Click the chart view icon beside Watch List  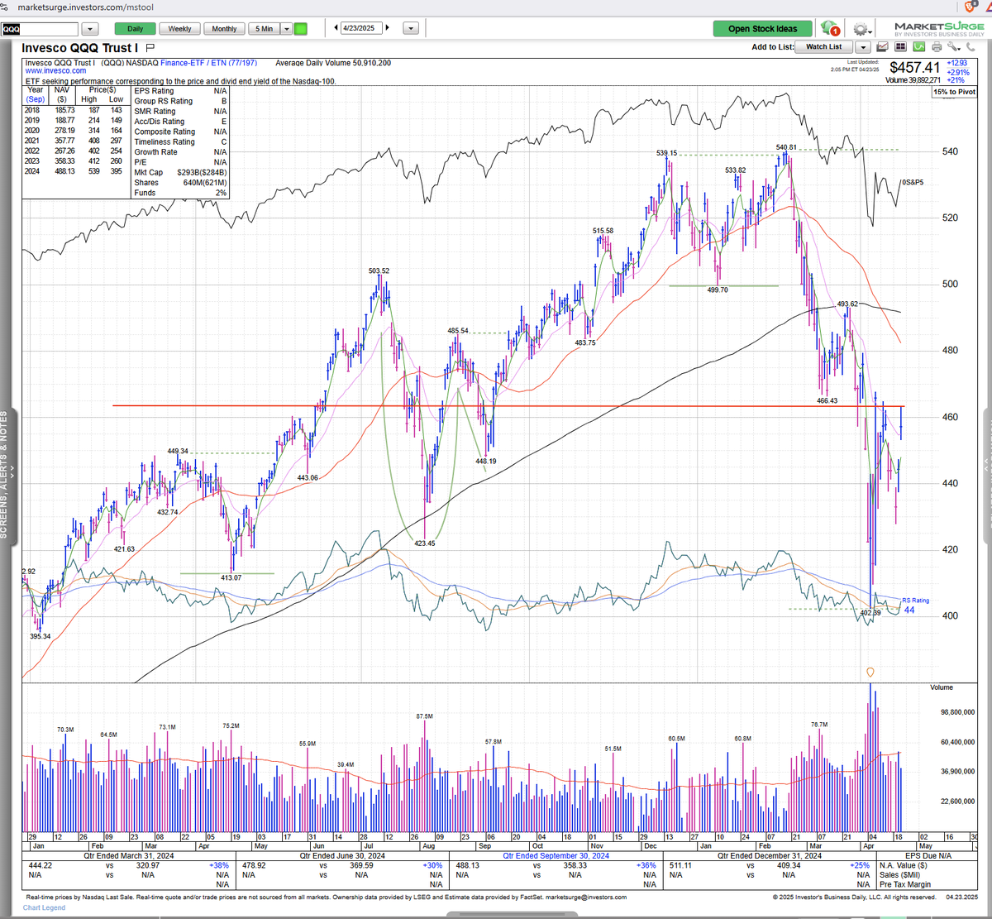point(882,47)
